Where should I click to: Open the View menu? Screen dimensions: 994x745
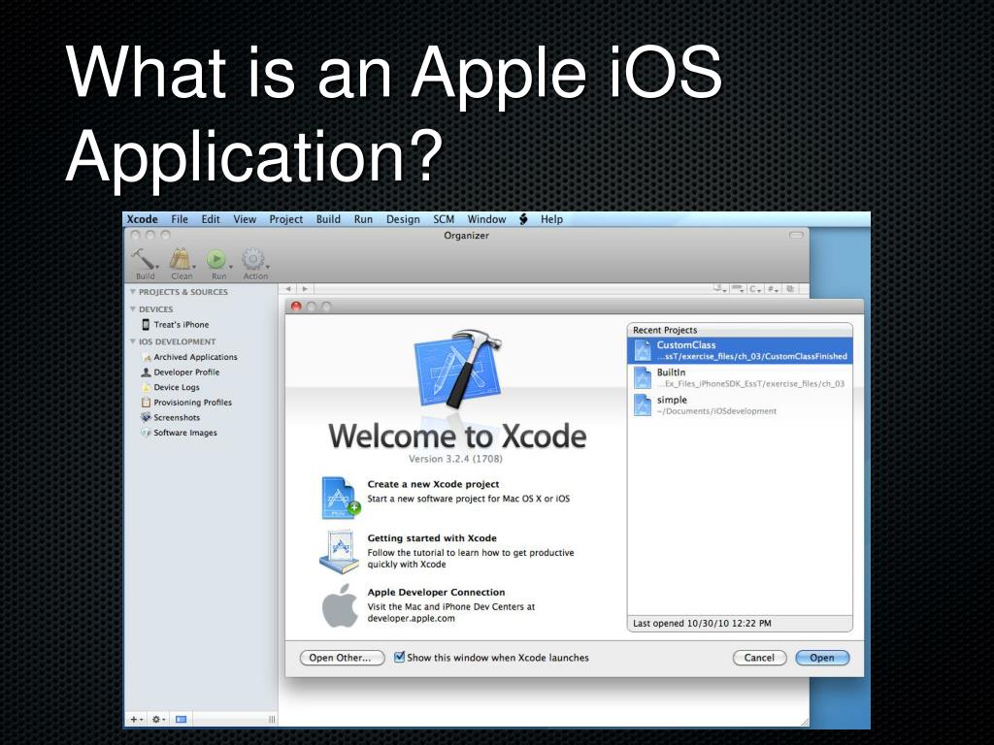(x=245, y=219)
